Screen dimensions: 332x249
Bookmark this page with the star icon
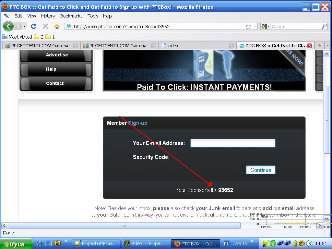(248, 27)
